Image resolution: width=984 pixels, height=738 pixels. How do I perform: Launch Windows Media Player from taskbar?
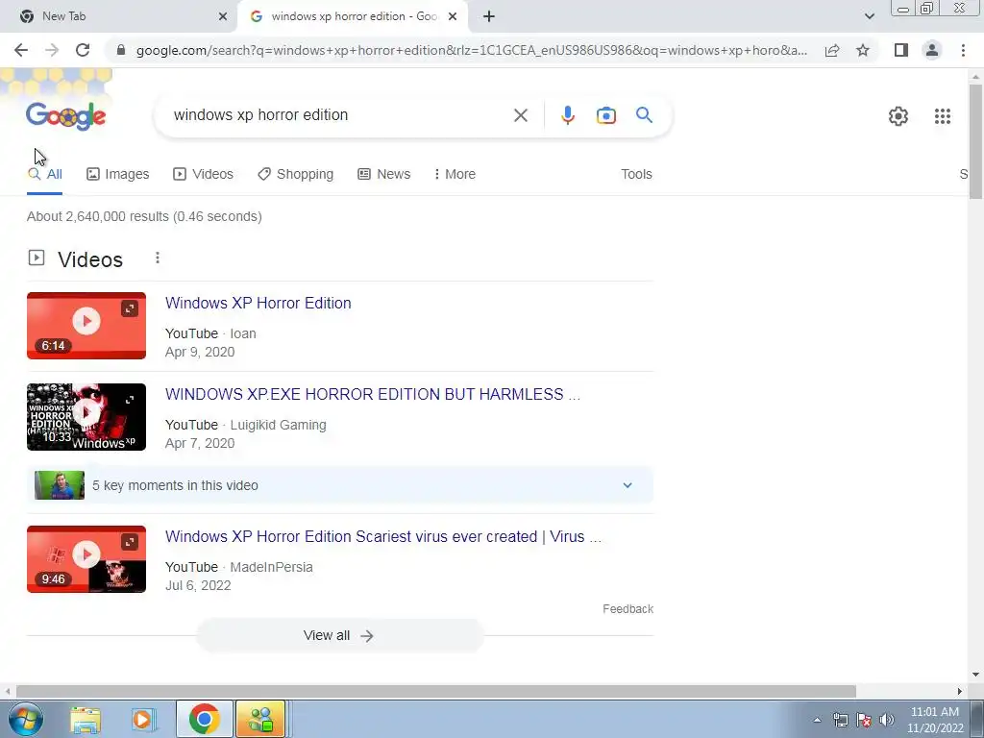[144, 720]
